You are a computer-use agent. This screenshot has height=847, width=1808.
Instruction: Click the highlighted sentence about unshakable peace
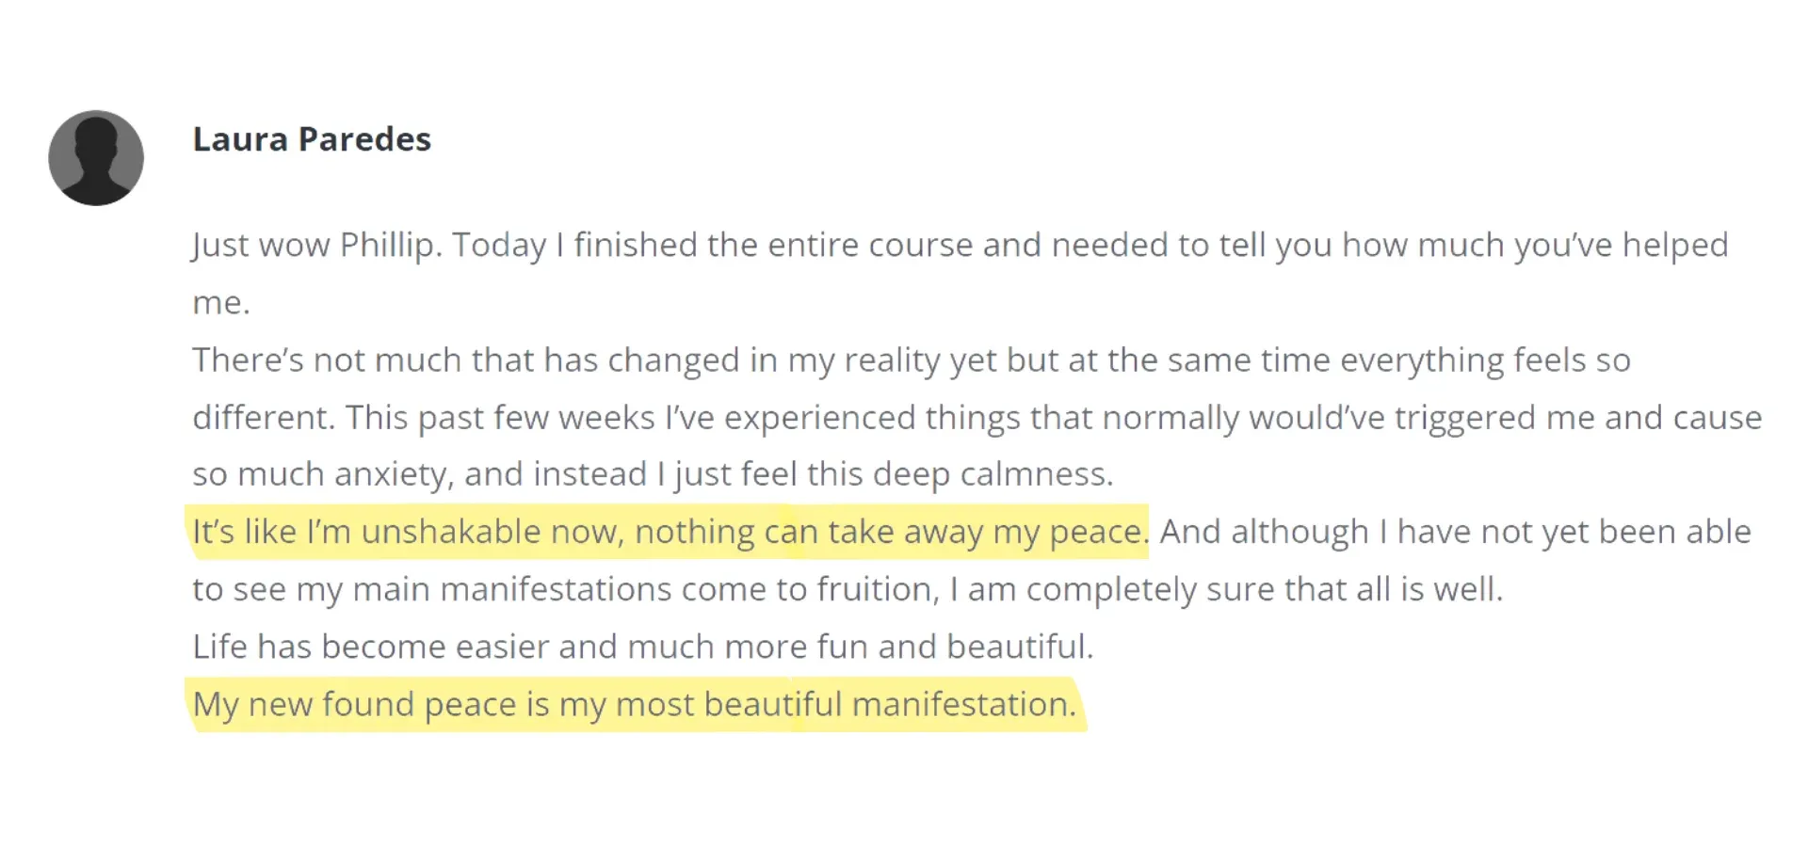(670, 532)
